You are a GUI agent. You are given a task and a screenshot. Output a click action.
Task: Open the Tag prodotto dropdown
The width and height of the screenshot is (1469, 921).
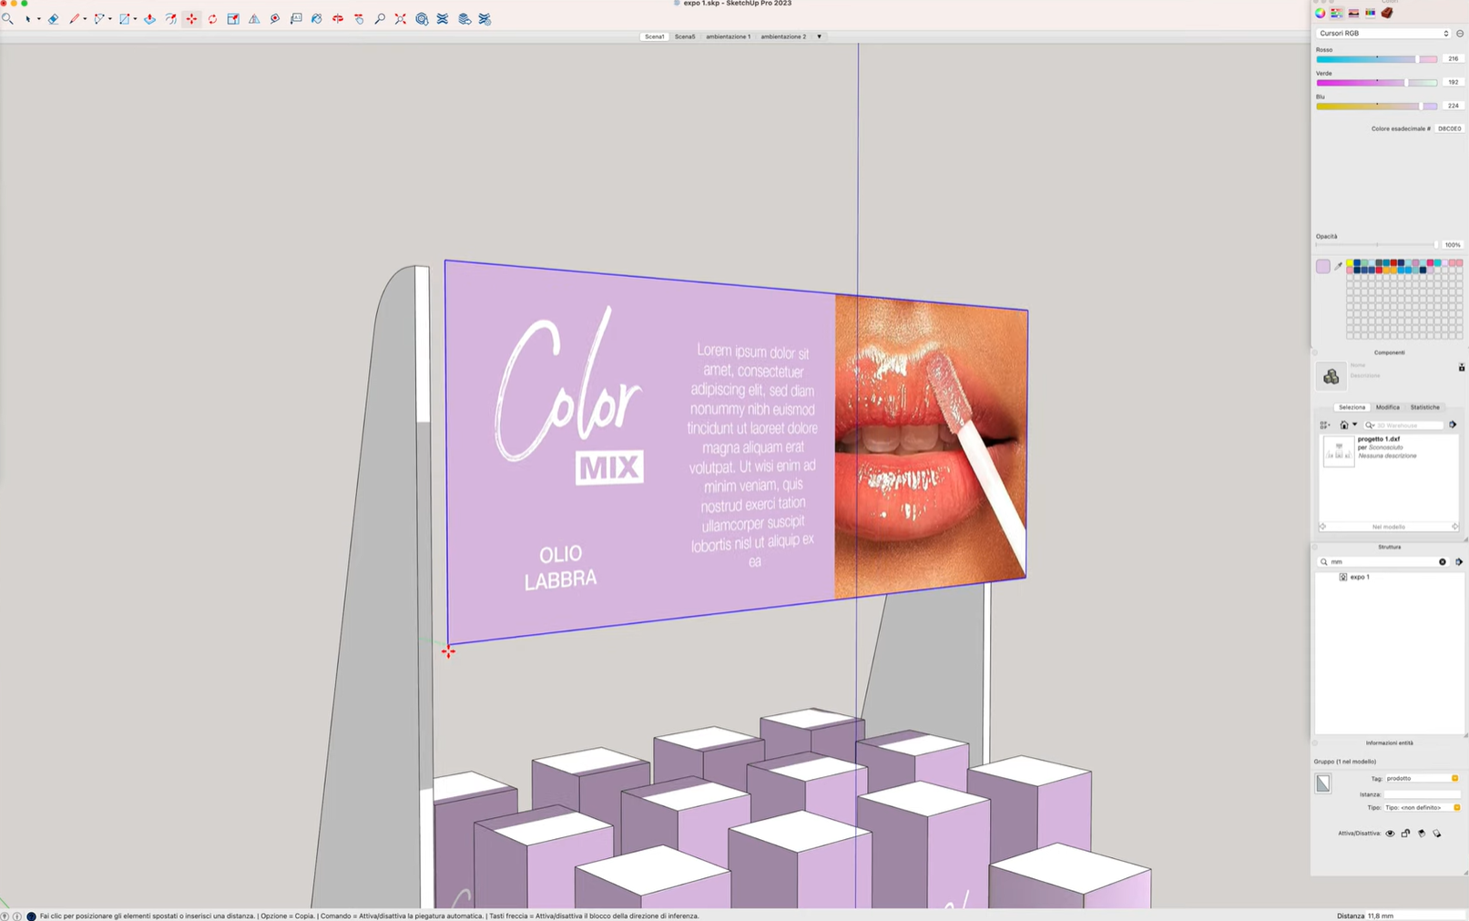tap(1454, 779)
